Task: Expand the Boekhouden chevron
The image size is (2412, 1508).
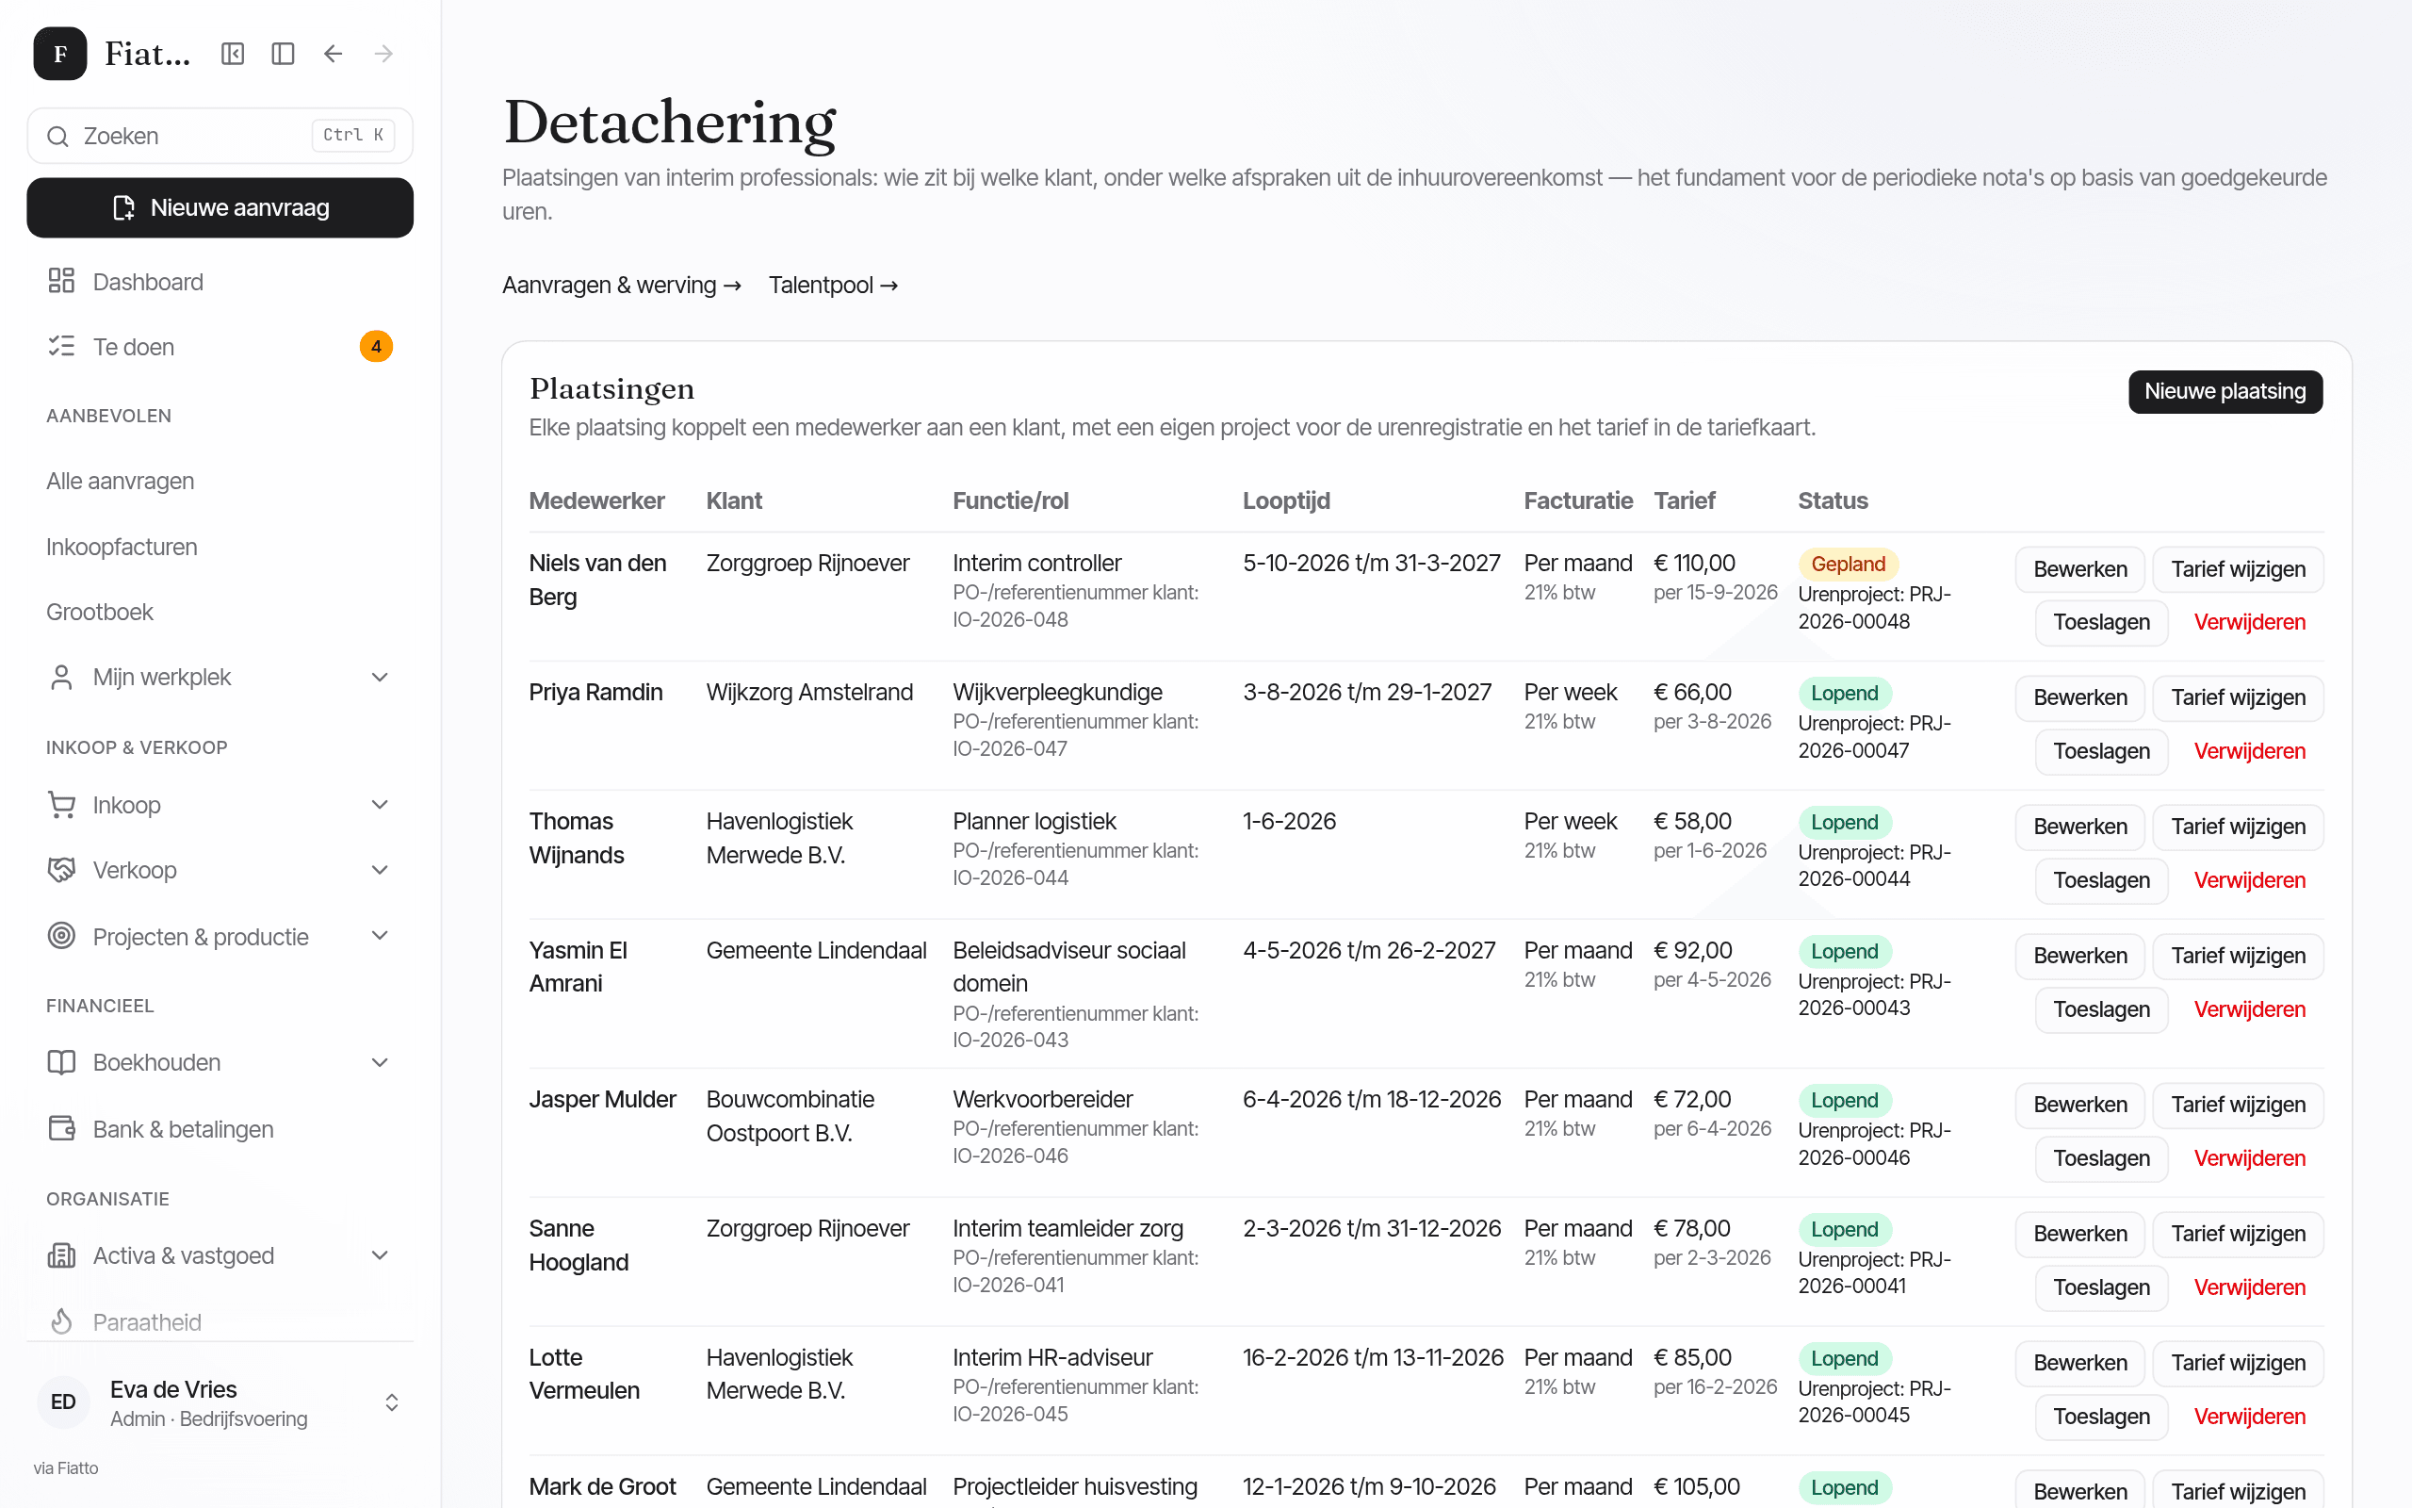Action: point(380,1062)
